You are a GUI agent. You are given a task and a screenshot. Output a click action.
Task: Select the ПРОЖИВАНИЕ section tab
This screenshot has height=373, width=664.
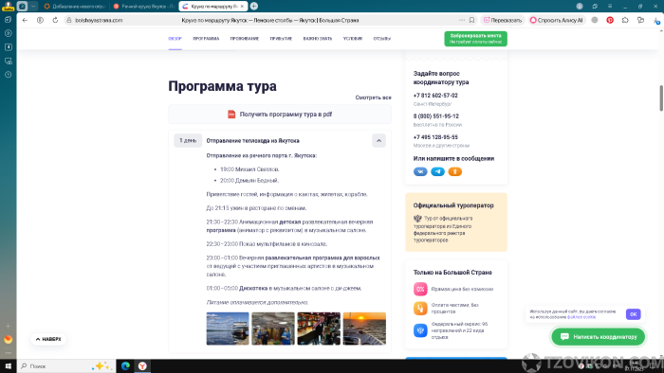(x=245, y=39)
